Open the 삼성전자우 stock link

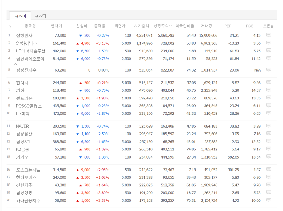[26, 70]
